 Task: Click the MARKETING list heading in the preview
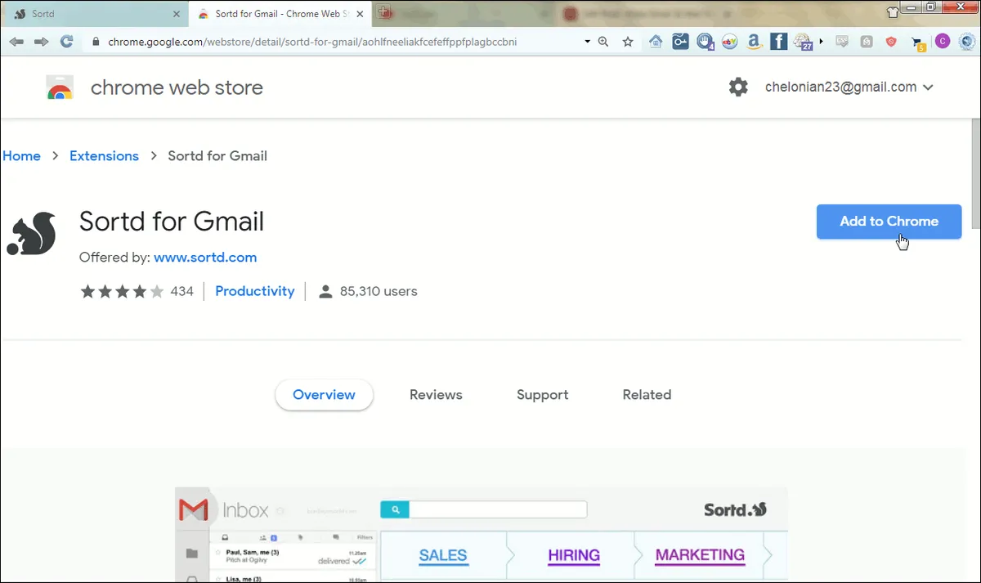click(700, 555)
